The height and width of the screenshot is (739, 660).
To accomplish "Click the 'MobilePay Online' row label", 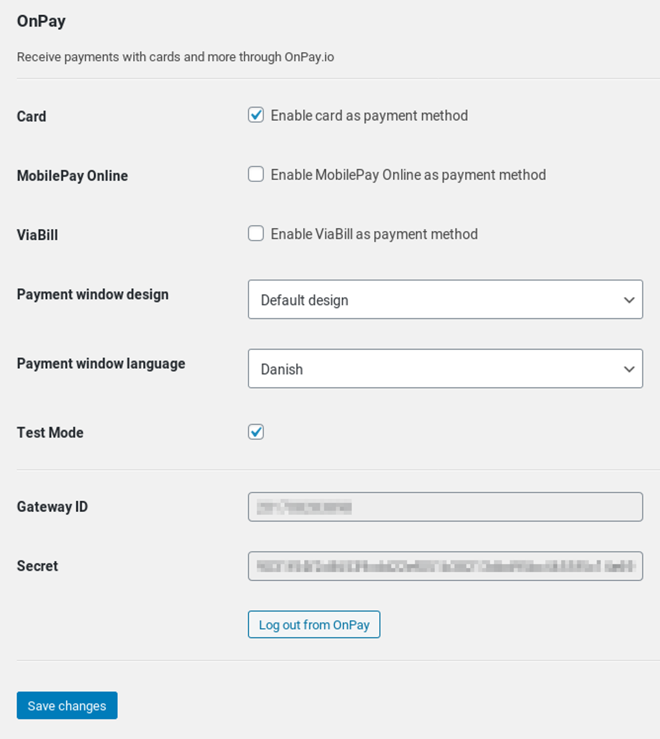I will (72, 175).
